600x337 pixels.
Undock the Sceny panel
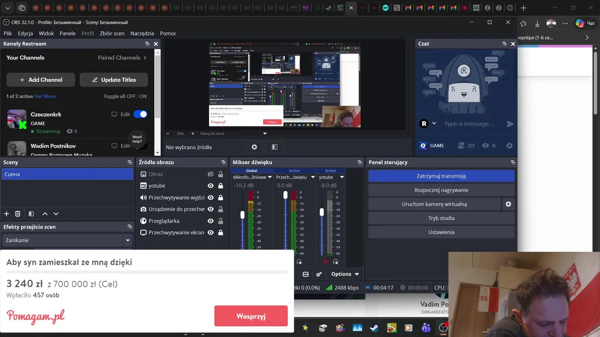pos(130,162)
